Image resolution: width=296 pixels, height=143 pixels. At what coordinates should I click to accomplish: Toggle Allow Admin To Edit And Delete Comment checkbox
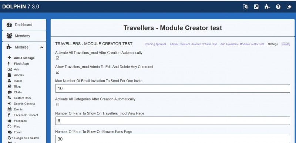coord(58,72)
